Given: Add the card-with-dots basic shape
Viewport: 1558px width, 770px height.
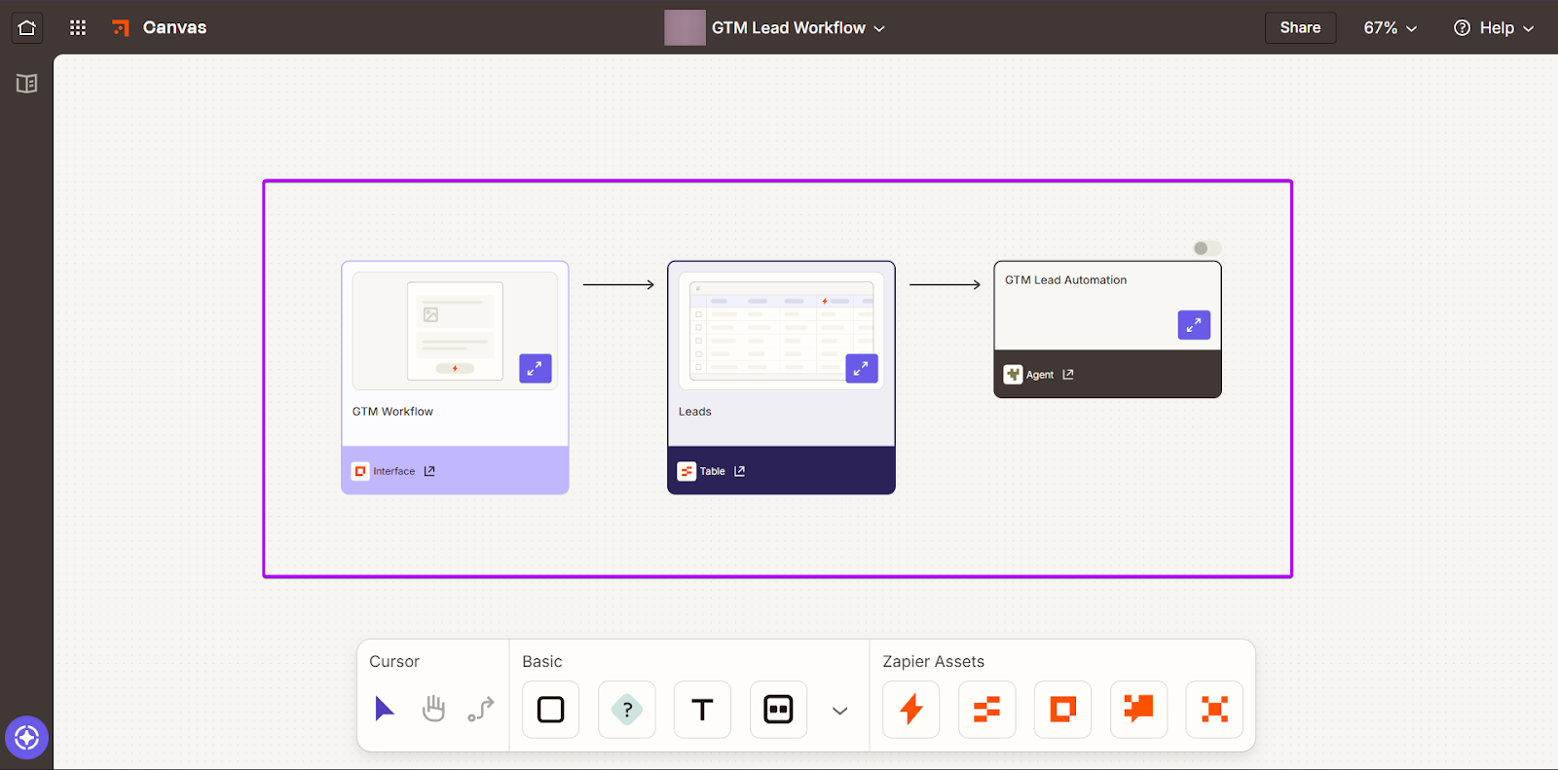Looking at the screenshot, I should point(778,710).
